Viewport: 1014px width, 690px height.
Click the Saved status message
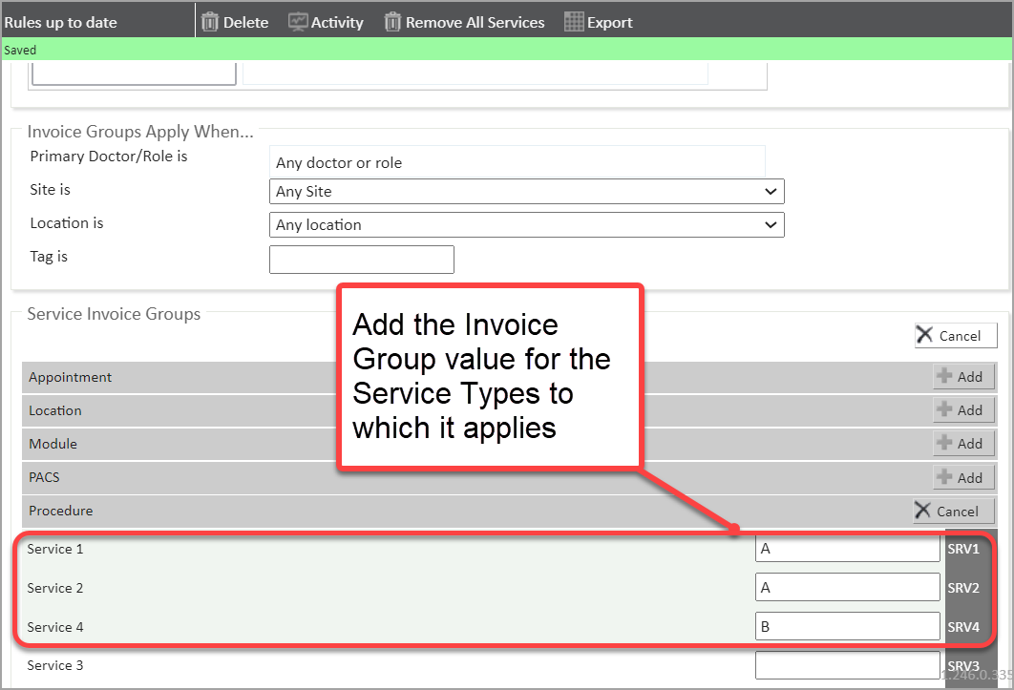[x=20, y=51]
